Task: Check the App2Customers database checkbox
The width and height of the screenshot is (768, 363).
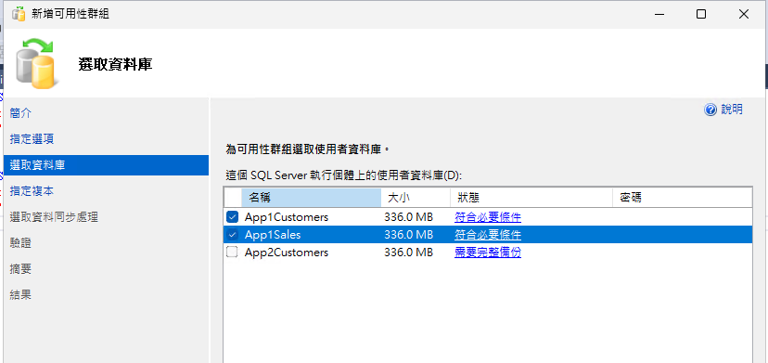Action: (x=232, y=253)
